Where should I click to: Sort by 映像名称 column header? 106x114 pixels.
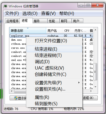pos(28,31)
